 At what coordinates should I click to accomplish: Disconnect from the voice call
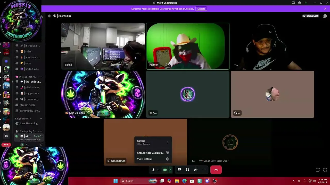[x=216, y=170]
